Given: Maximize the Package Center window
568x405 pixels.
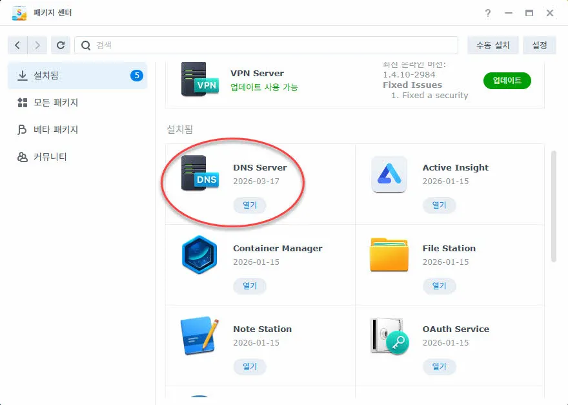Looking at the screenshot, I should point(529,13).
